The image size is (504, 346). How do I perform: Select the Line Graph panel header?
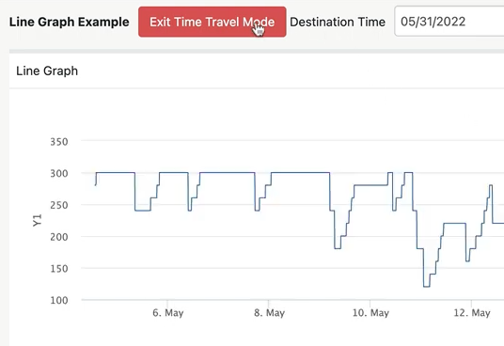click(x=257, y=71)
